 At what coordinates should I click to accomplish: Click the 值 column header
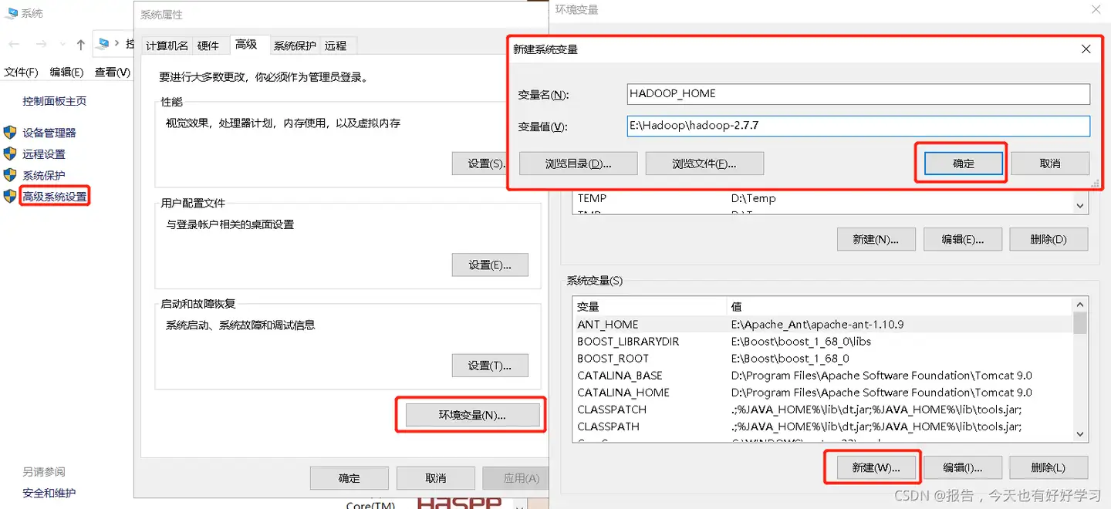point(900,306)
